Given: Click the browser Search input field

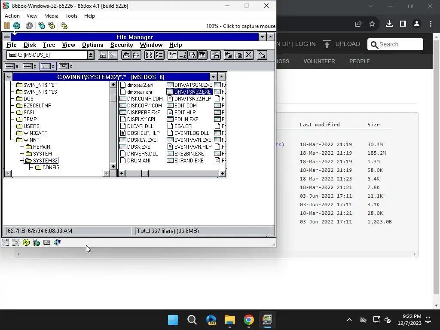Looking at the screenshot, I should [x=395, y=44].
